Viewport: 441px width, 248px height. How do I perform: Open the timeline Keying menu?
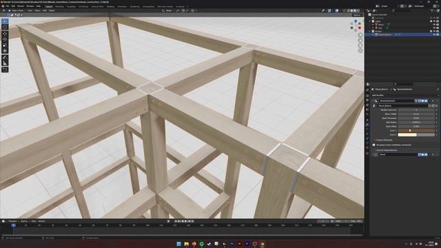point(24,221)
